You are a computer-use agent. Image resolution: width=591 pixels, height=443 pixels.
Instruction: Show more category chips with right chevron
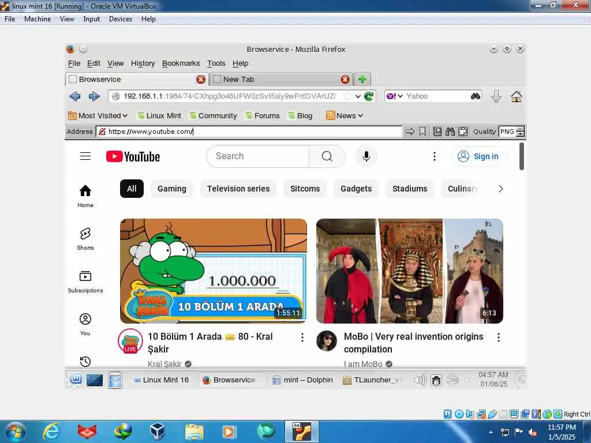(500, 189)
